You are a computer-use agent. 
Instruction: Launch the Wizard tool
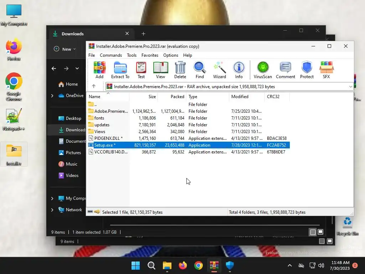click(x=220, y=70)
